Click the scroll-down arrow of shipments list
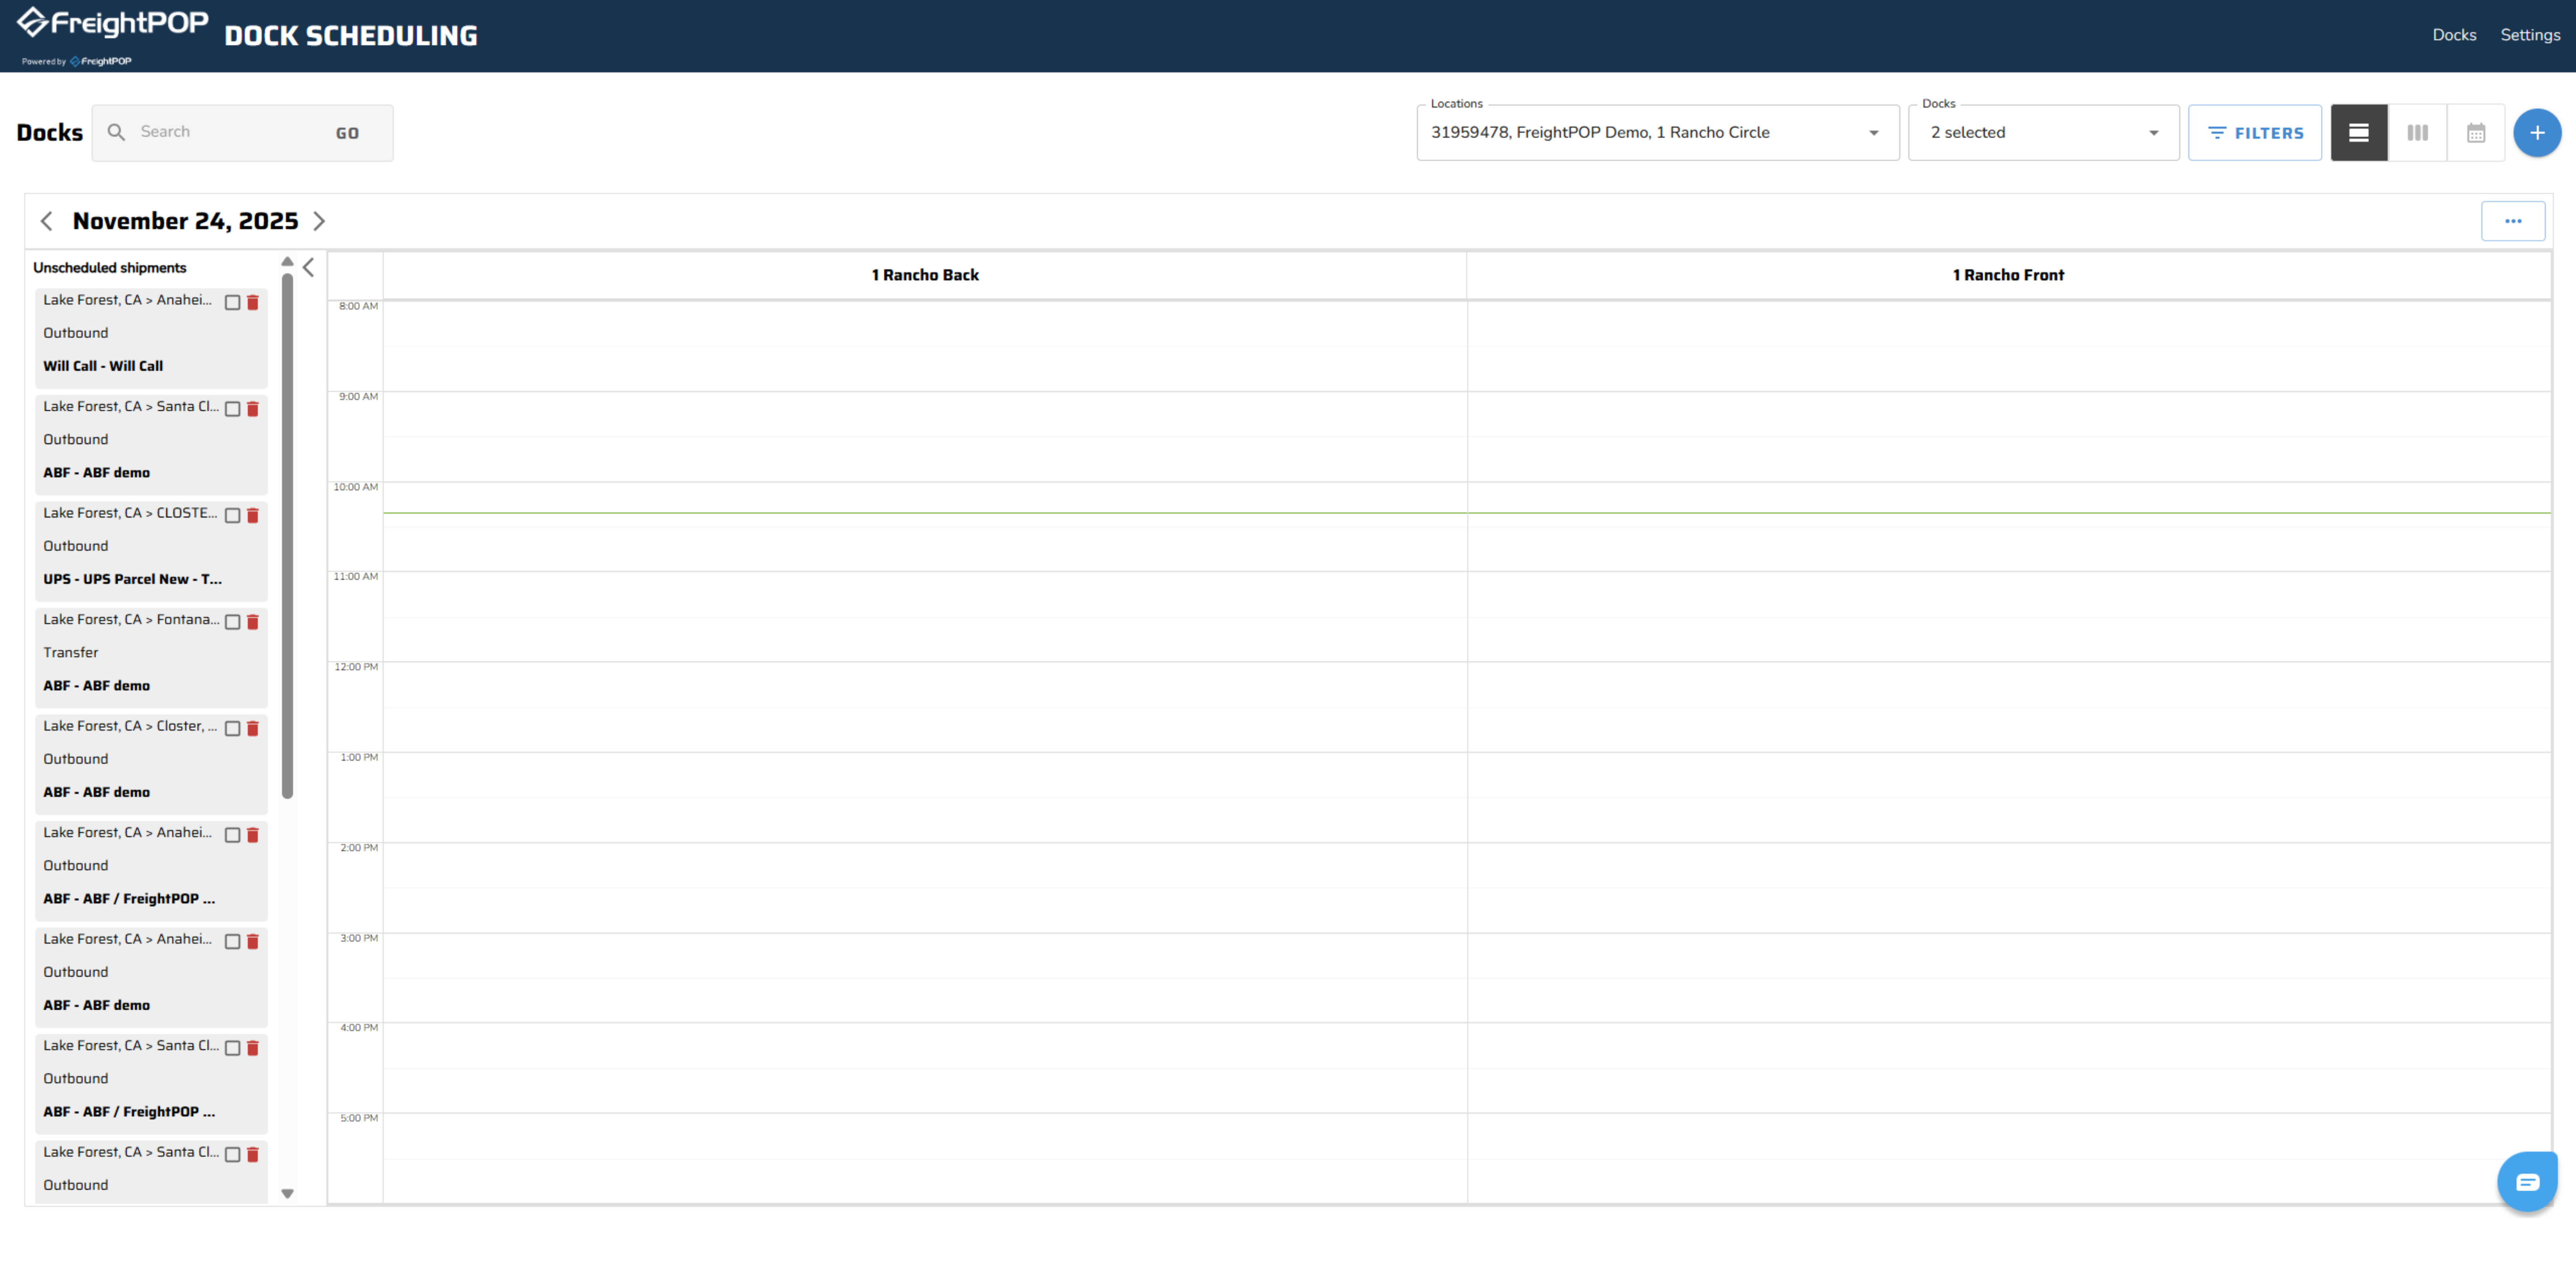Image resolution: width=2576 pixels, height=1288 pixels. [x=287, y=1193]
